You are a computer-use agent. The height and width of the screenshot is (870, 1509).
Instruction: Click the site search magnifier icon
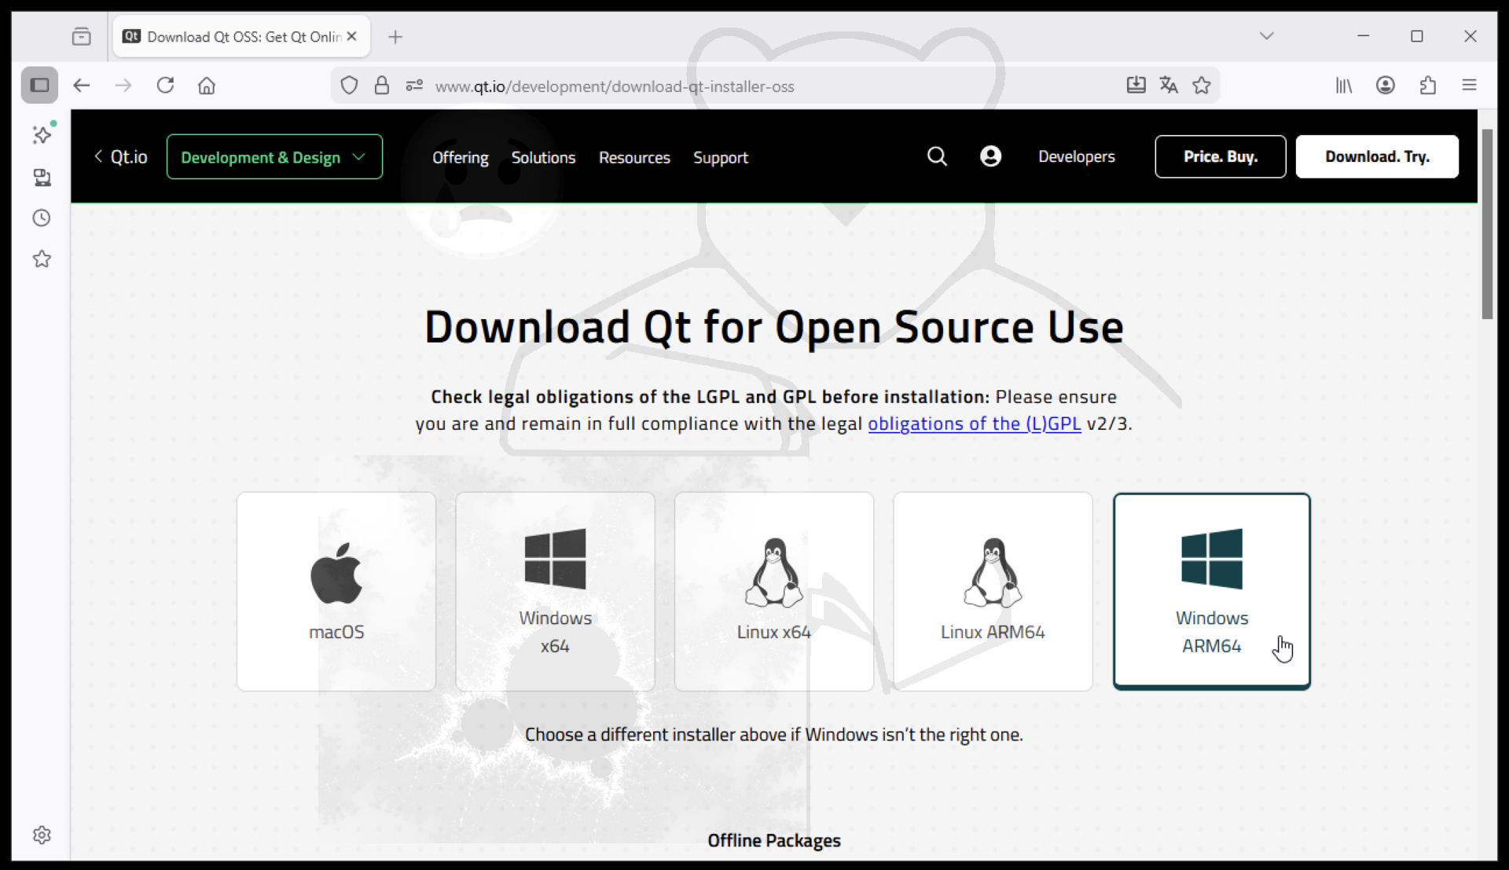[936, 156]
